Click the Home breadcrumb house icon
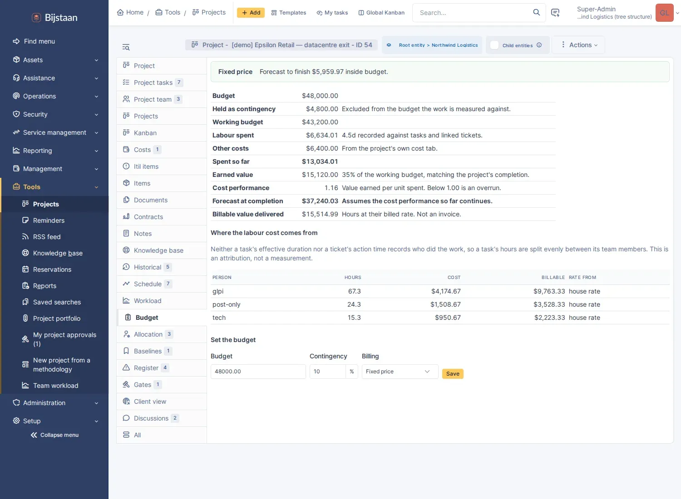The width and height of the screenshot is (681, 499). coord(120,12)
